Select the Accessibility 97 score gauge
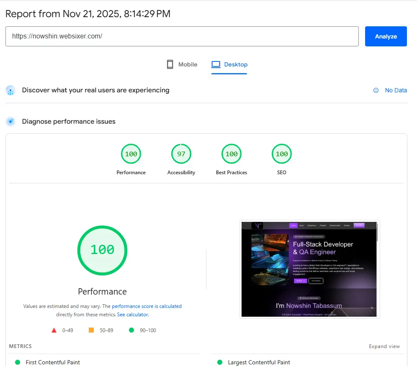Viewport: 417px width, 366px height. [x=181, y=154]
